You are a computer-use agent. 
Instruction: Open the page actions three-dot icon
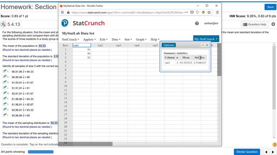click(186, 12)
